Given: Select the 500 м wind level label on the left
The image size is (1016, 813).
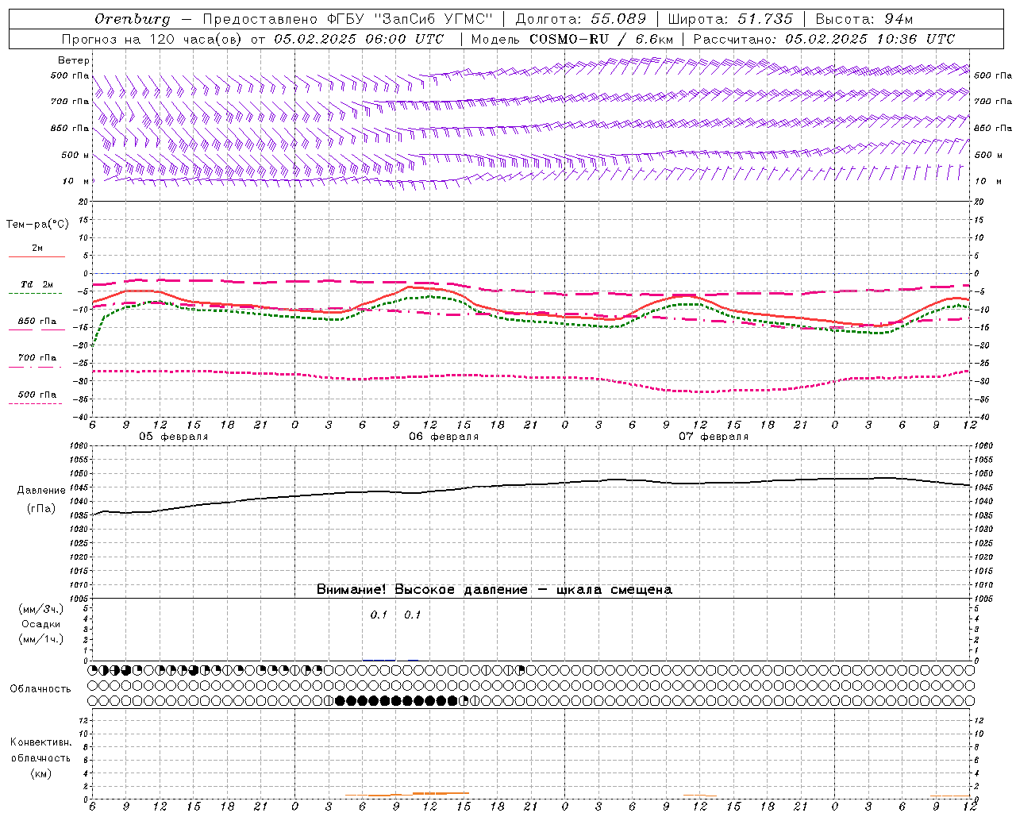Looking at the screenshot, I should (x=75, y=155).
